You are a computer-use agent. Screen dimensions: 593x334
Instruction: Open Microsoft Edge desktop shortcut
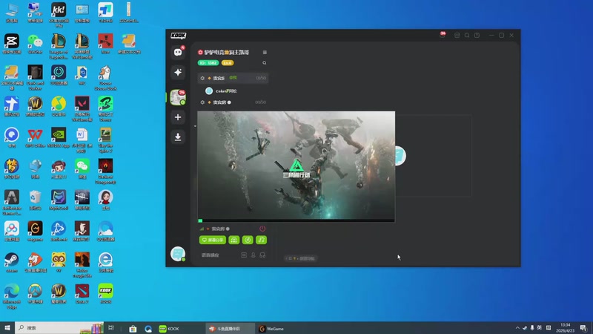(12, 296)
